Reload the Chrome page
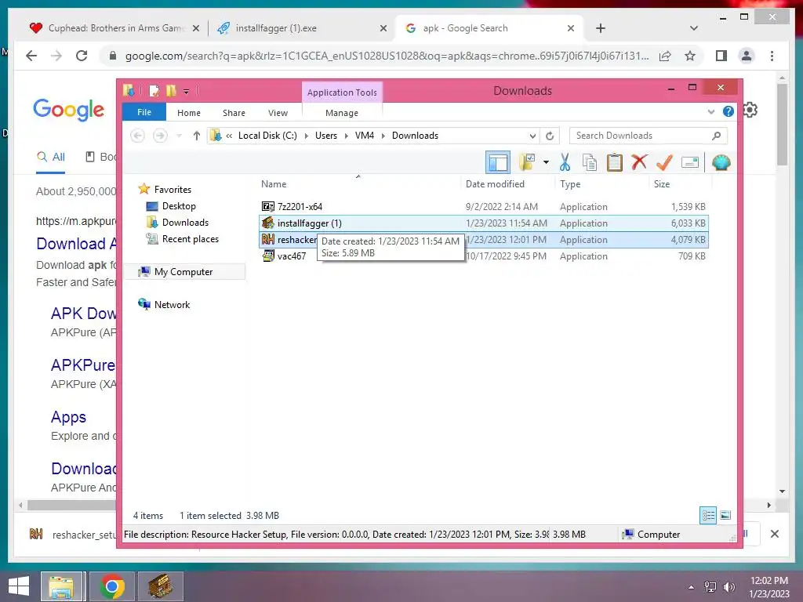The width and height of the screenshot is (803, 602). point(81,56)
